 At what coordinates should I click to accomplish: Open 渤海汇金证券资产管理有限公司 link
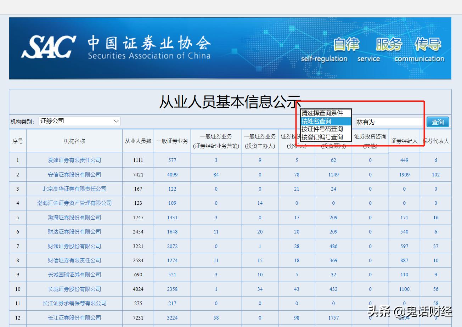[x=74, y=203]
